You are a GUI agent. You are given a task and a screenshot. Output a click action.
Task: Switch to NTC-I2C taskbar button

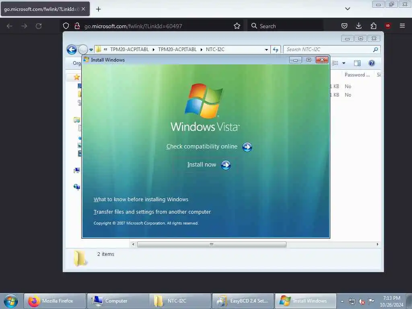(180, 301)
